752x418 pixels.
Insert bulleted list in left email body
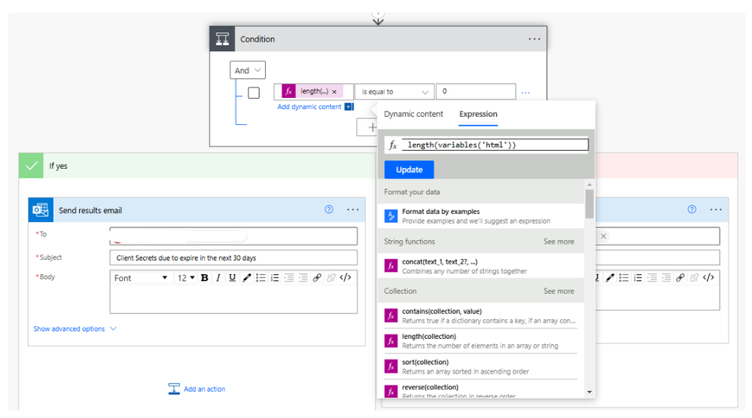pos(260,278)
